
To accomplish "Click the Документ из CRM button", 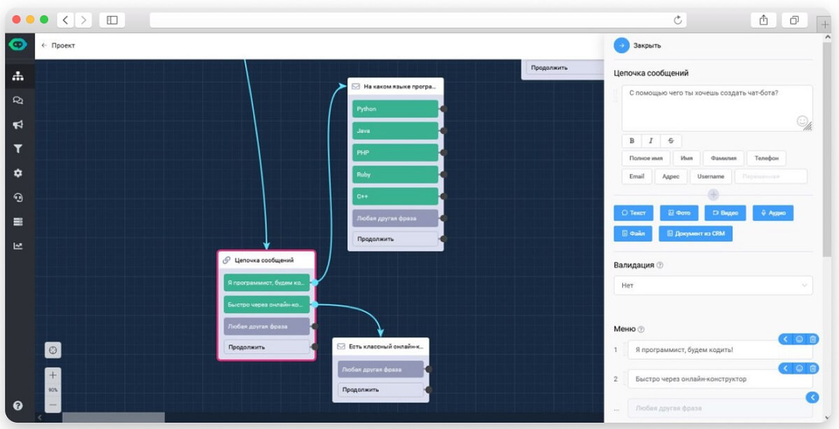I will pyautogui.click(x=695, y=233).
